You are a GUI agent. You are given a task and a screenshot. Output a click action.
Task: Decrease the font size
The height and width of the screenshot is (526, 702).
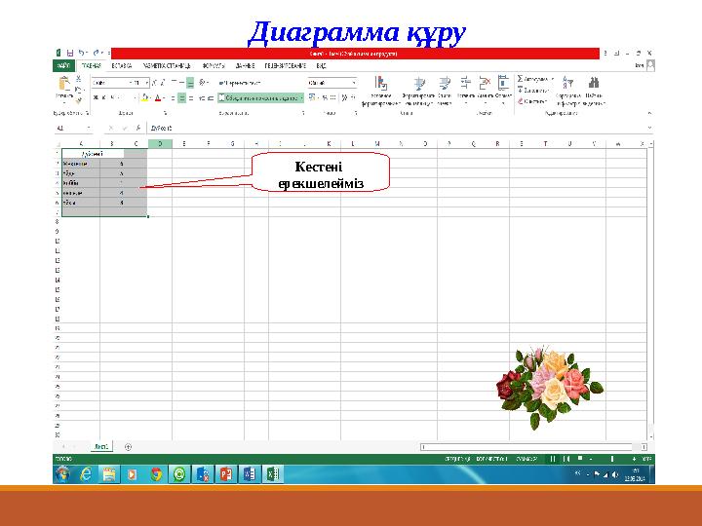pos(163,83)
